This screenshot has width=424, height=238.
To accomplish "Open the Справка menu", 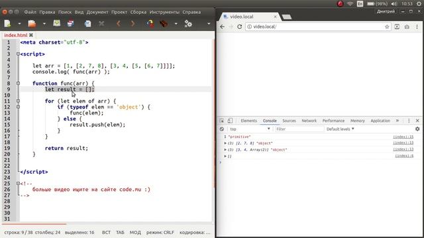I will (191, 12).
